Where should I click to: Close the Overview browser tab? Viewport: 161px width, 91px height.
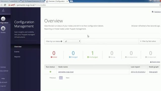[67, 1]
